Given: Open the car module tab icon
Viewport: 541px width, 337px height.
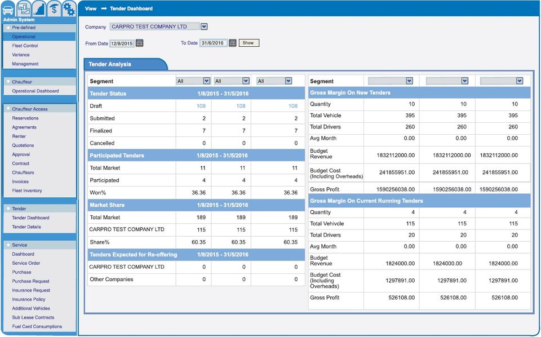Looking at the screenshot, I should point(8,9).
